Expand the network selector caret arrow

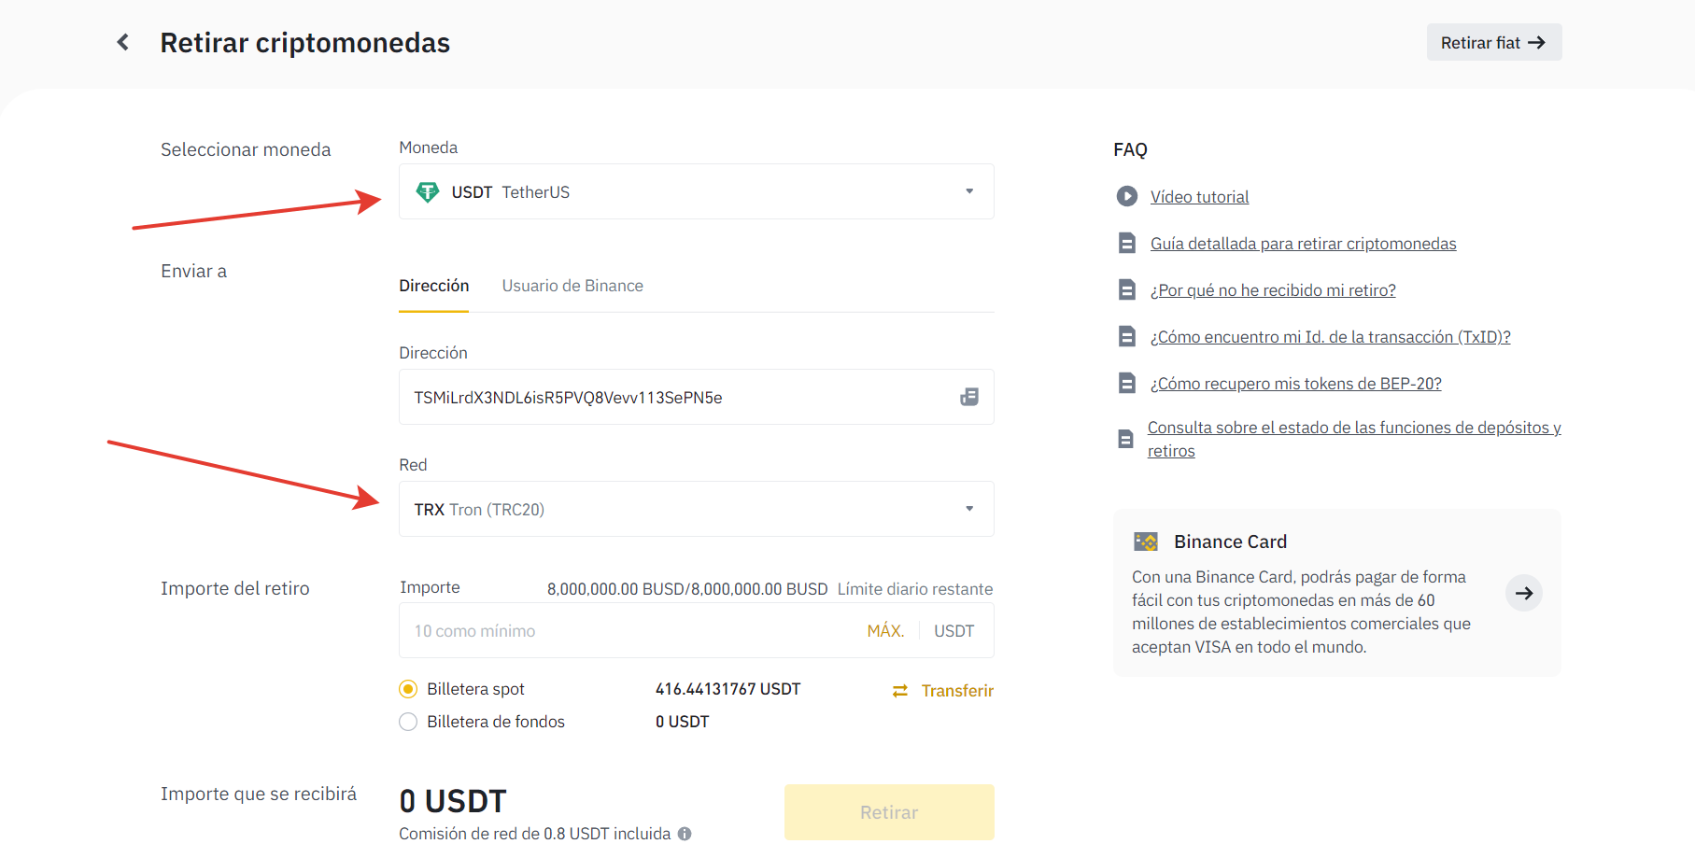(x=969, y=509)
